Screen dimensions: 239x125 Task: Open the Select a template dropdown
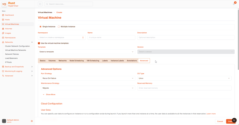coord(86,52)
